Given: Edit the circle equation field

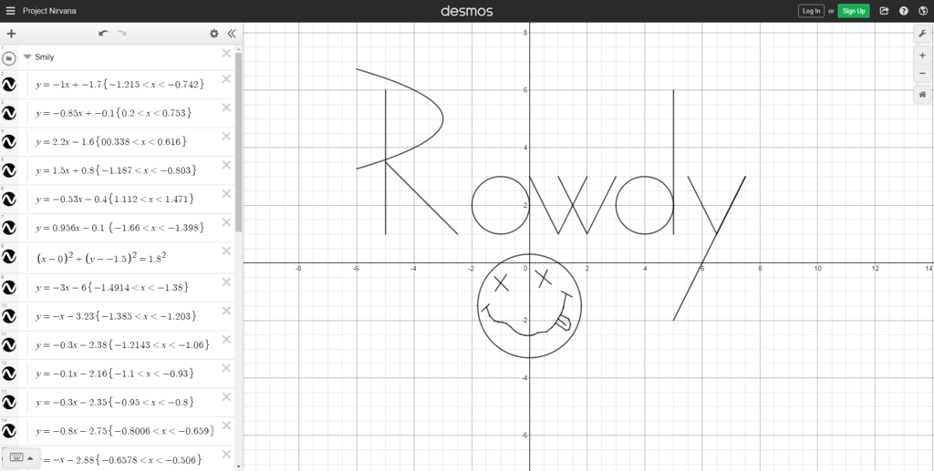Looking at the screenshot, I should click(x=101, y=258).
